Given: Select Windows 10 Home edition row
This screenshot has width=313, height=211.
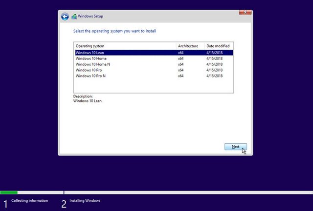Looking at the screenshot, I should tap(154, 58).
